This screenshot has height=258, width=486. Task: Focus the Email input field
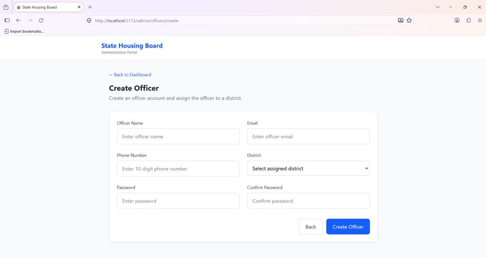click(308, 137)
